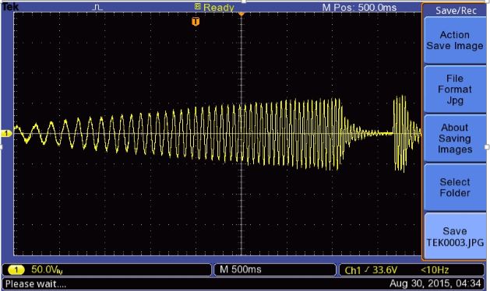Screen dimensions: 490x291
Task: Click the <10Hz frequency readout
Action: 435,270
